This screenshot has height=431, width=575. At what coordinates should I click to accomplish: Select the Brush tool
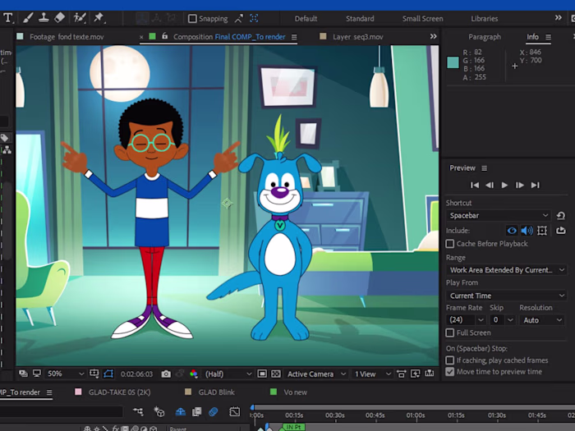tap(26, 18)
